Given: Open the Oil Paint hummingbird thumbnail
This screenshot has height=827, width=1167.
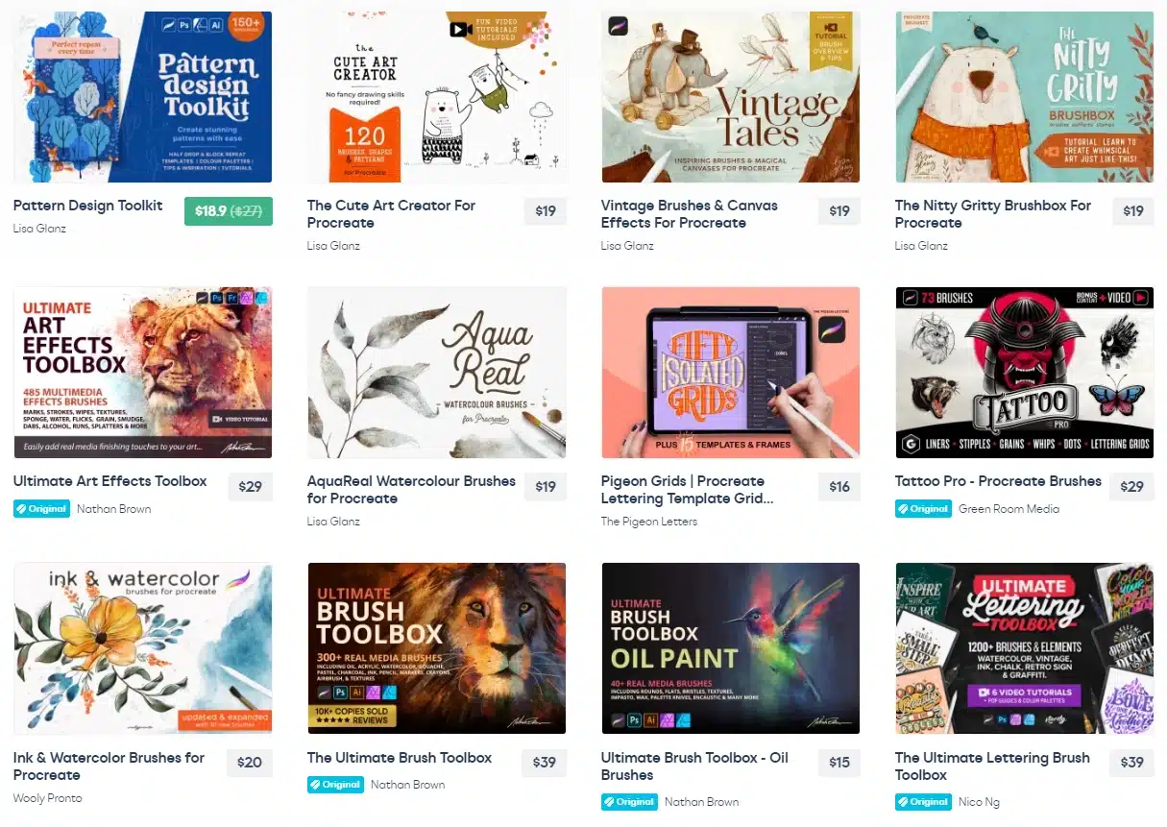Looking at the screenshot, I should point(730,648).
